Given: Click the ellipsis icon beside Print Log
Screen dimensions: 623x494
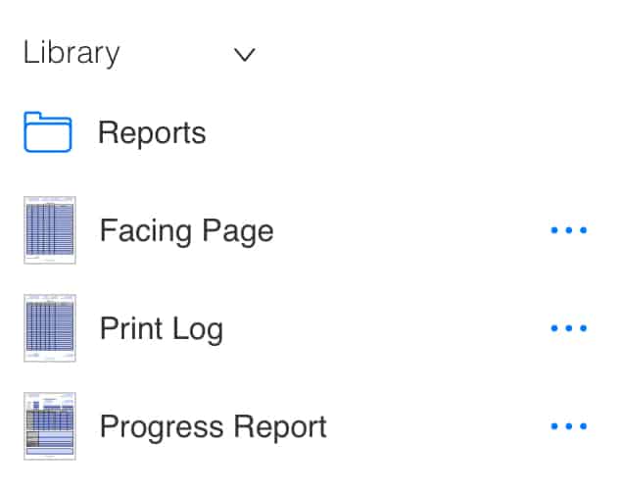Looking at the screenshot, I should (x=568, y=328).
